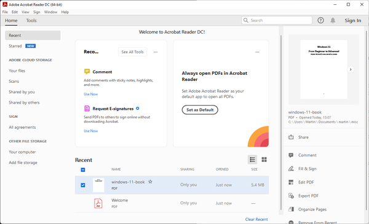369x224 pixels.
Task: Open the File menu
Action: point(5,12)
